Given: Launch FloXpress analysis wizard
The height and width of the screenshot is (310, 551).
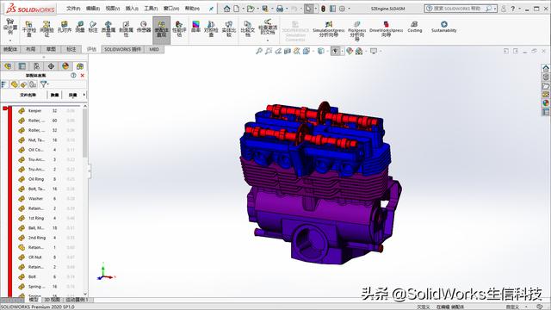Looking at the screenshot, I should pyautogui.click(x=357, y=30).
